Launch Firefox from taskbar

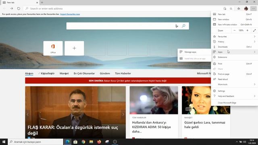point(99,142)
